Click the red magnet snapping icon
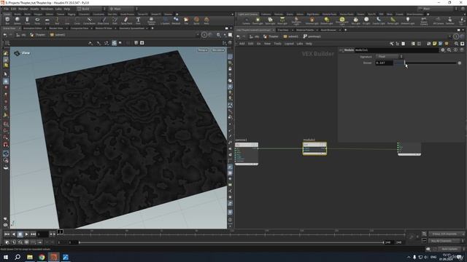Screen dimensions: 467x262 tap(6, 145)
